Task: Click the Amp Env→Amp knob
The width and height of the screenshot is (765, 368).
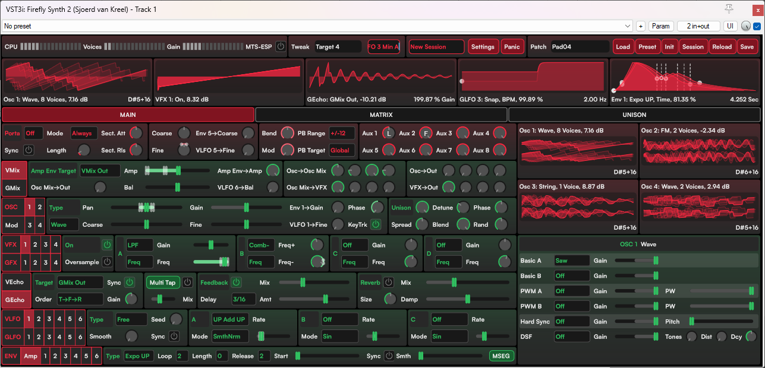Action: [x=273, y=171]
